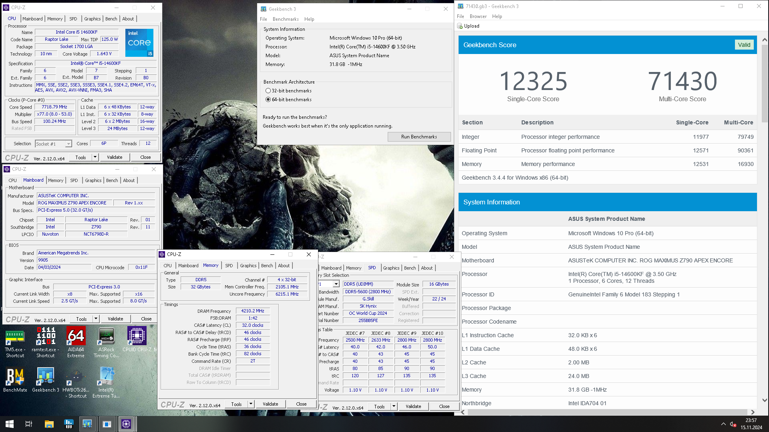The width and height of the screenshot is (769, 432).
Task: Open HWBOTx265 shortcut desktop icon
Action: click(76, 383)
